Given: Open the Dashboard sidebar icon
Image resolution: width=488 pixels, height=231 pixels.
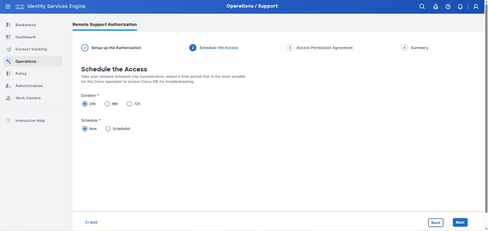Looking at the screenshot, I should click(7, 36).
